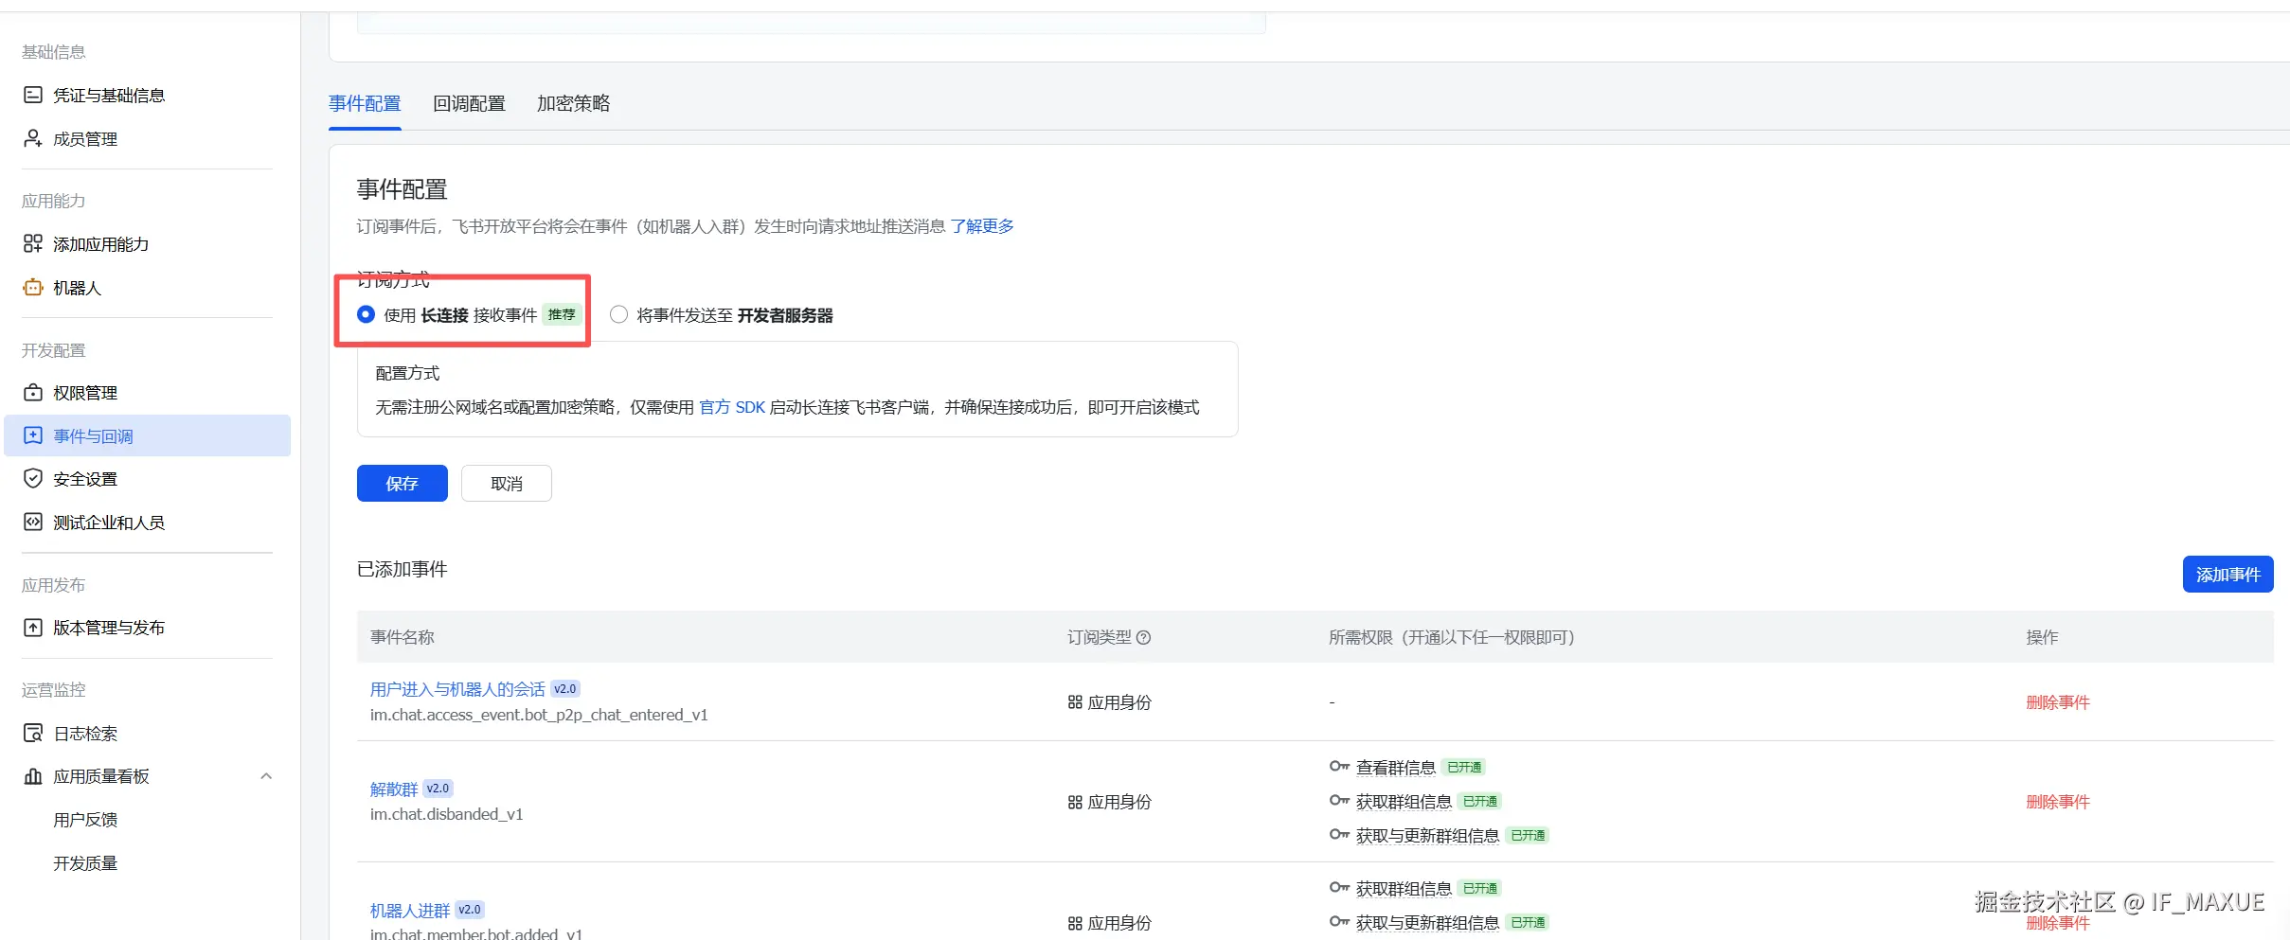Click the 事件名称 column header
This screenshot has height=940, width=2290.
pos(403,637)
